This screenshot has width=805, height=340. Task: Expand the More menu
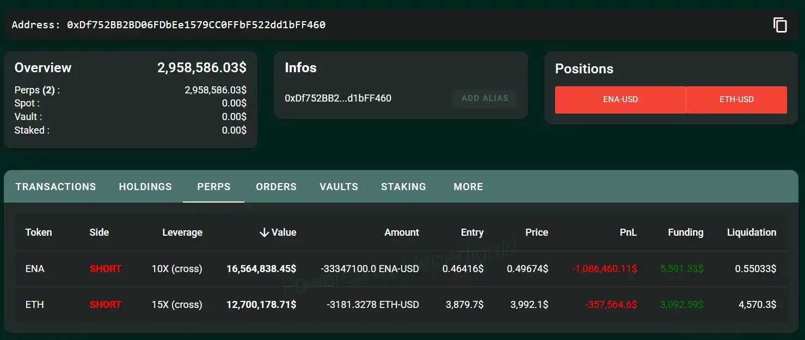[x=468, y=187]
